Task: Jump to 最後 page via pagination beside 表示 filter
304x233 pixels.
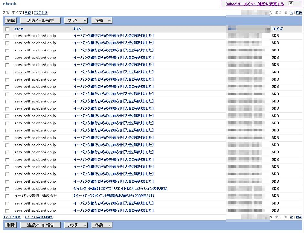Action: [299, 13]
